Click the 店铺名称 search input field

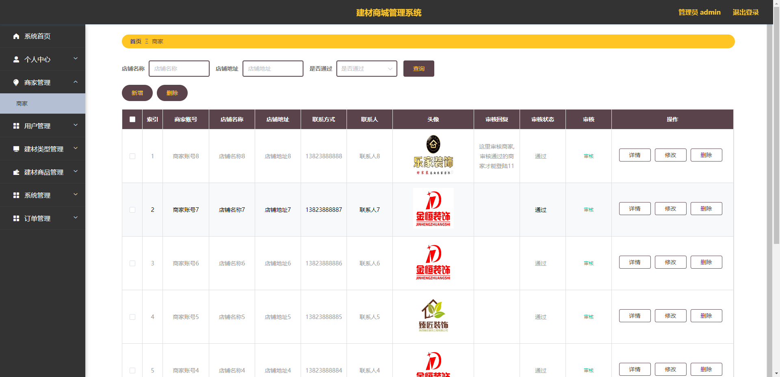pos(179,69)
